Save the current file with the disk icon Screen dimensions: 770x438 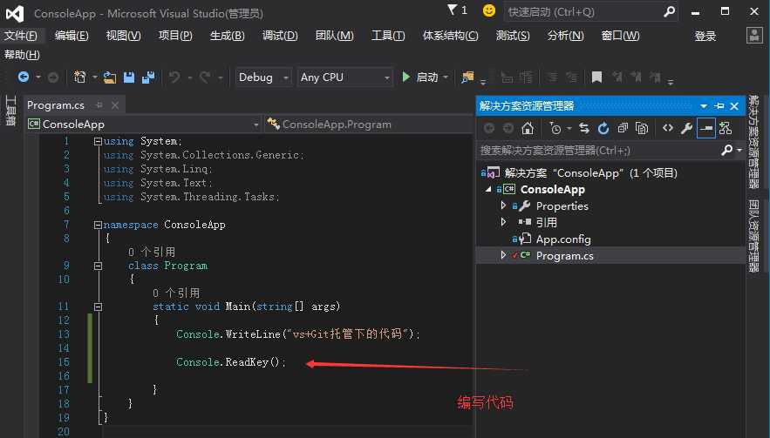point(129,77)
